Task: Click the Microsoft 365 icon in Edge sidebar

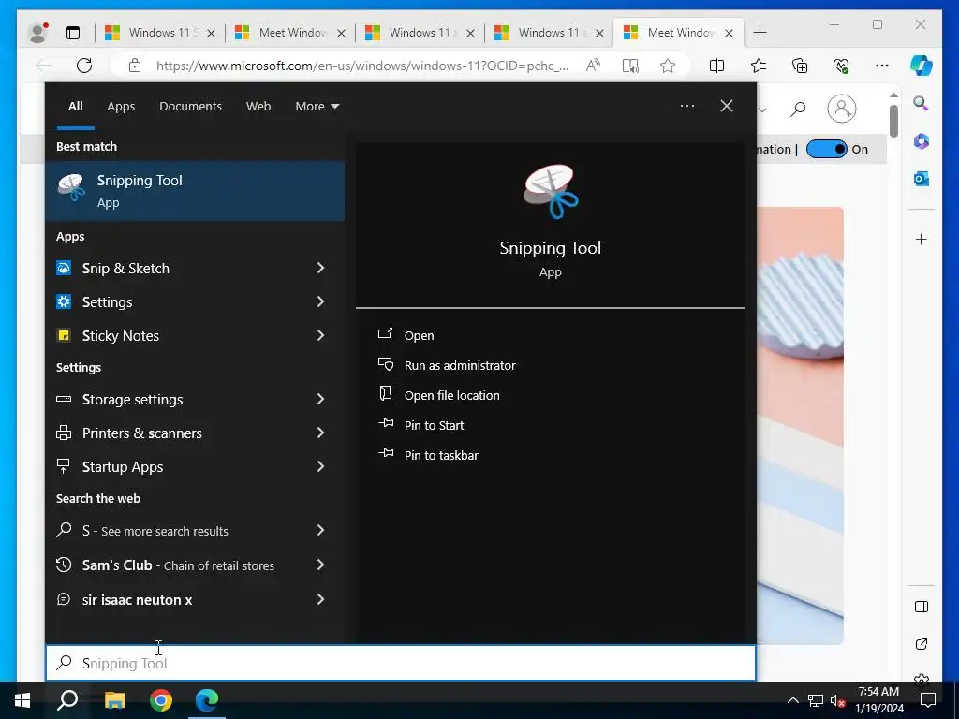Action: click(x=922, y=141)
